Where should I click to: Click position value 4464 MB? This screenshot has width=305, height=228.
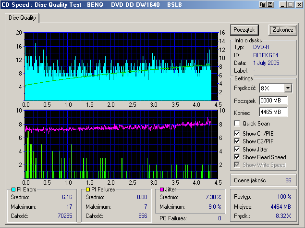click(281, 206)
